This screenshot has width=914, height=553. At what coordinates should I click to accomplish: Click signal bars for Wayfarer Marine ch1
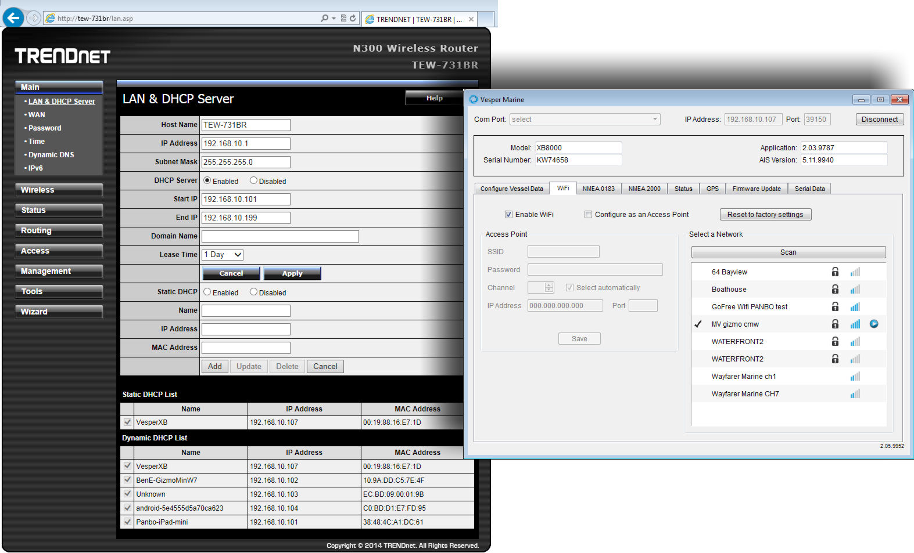tap(855, 376)
